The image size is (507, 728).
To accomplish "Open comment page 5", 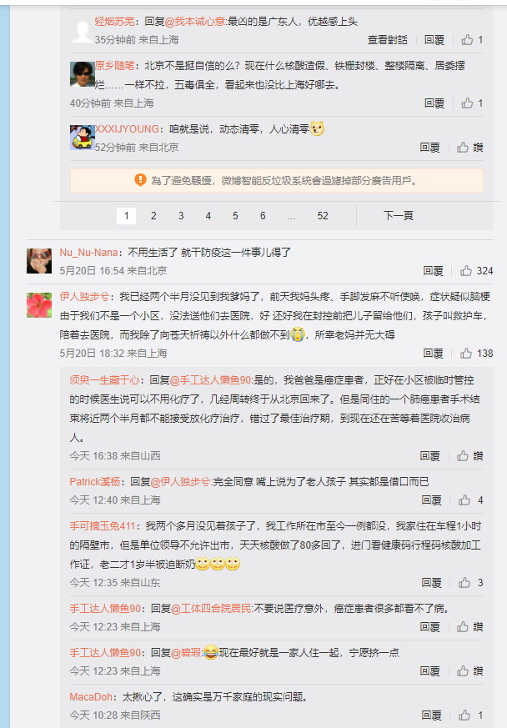I will pos(235,216).
